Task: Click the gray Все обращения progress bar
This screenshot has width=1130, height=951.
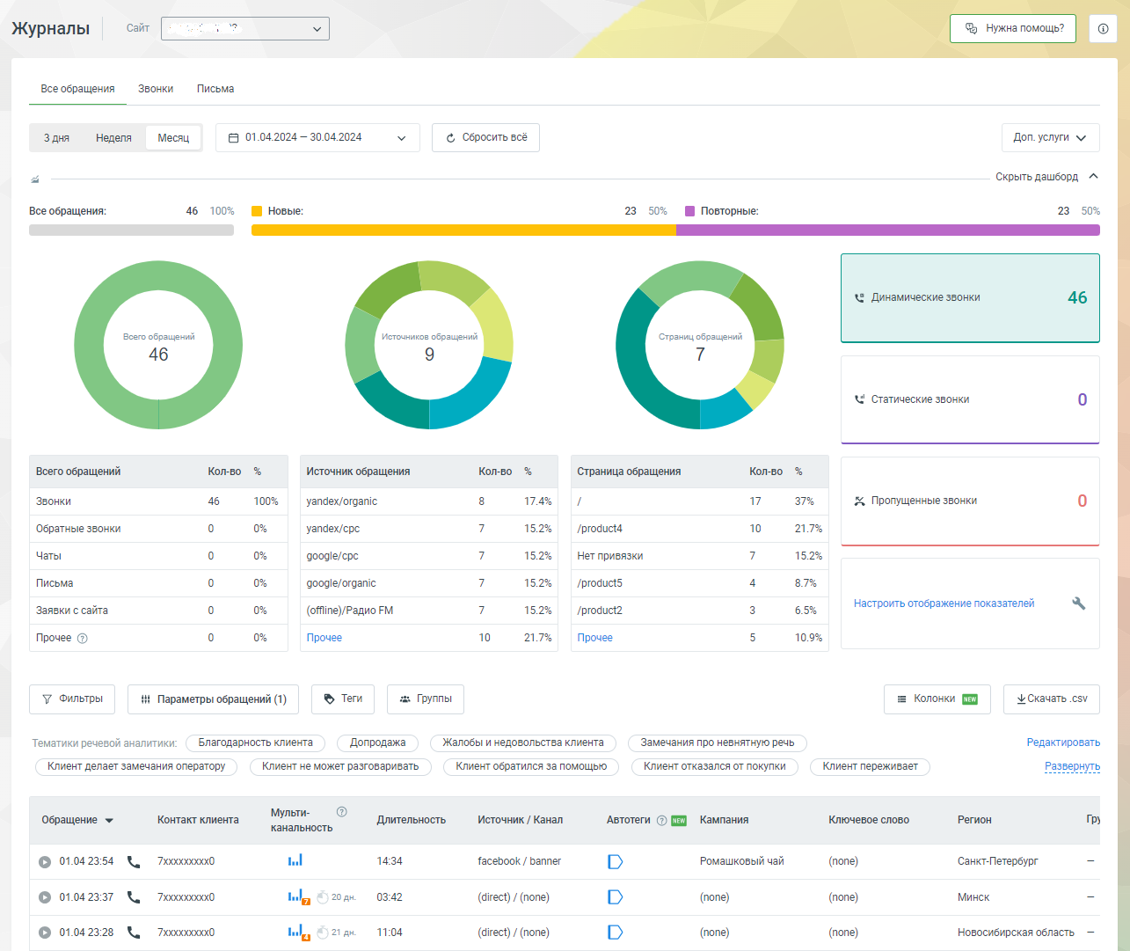Action: click(x=131, y=230)
